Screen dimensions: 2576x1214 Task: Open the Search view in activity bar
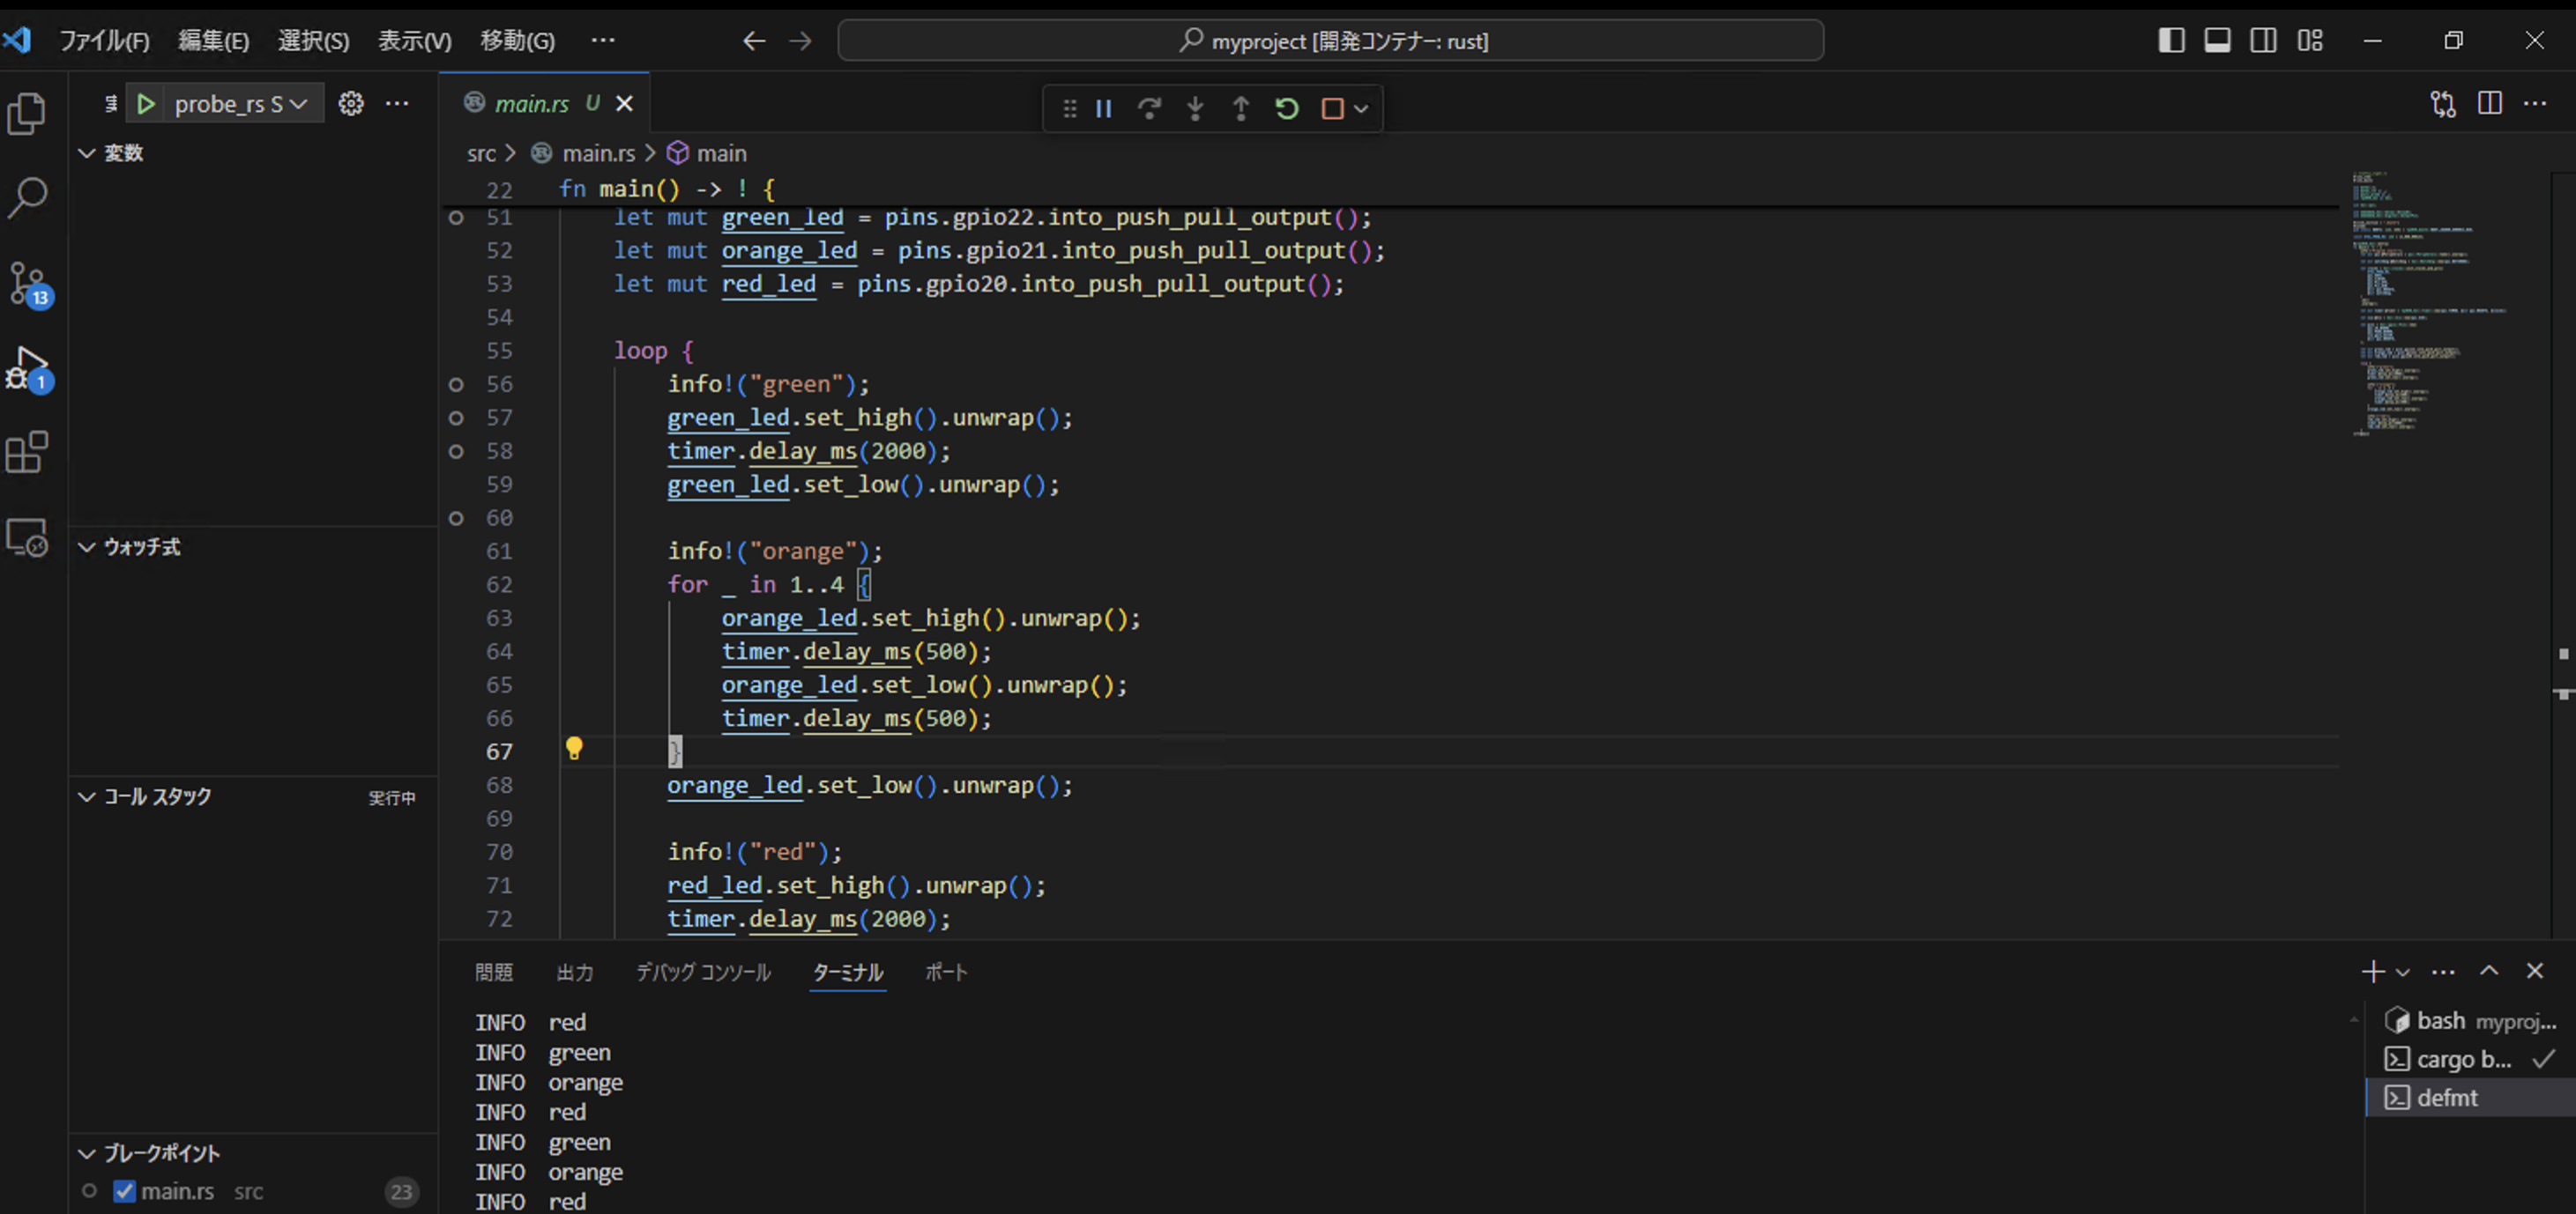[27, 198]
